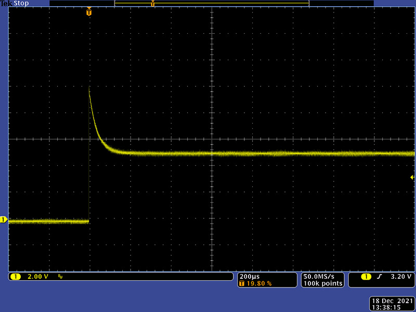
Task: Click the channel 1 ground reference marker
Action: [x=4, y=220]
